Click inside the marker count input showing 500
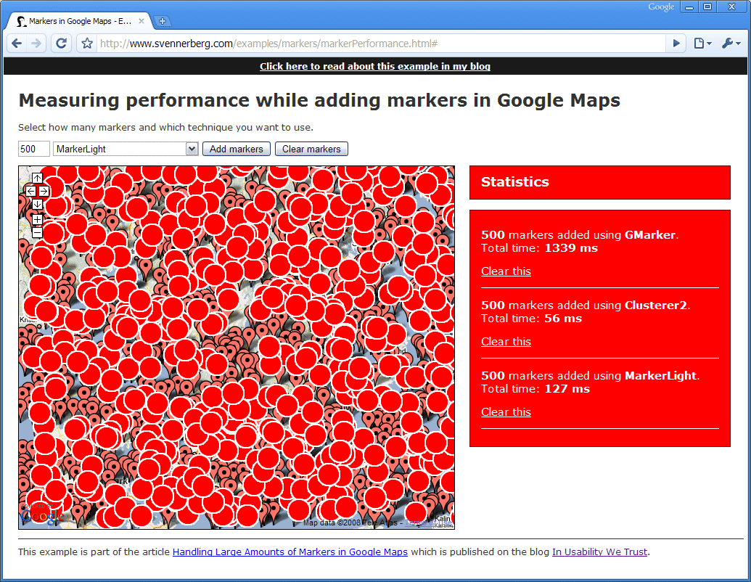 [33, 148]
